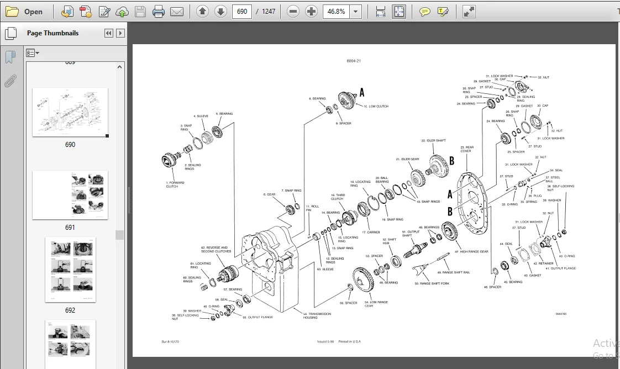Open the zoom level dropdown arrow
620x369 pixels.
click(x=355, y=12)
